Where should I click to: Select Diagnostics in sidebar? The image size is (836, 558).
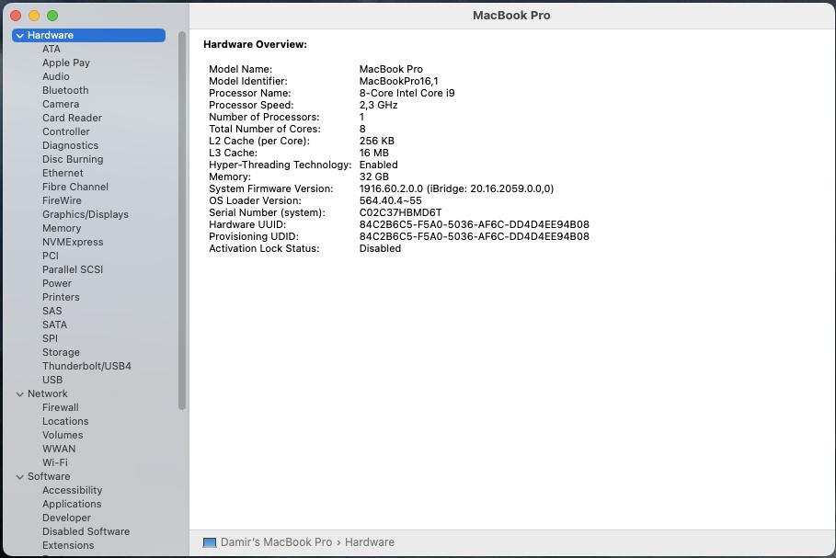[x=71, y=145]
